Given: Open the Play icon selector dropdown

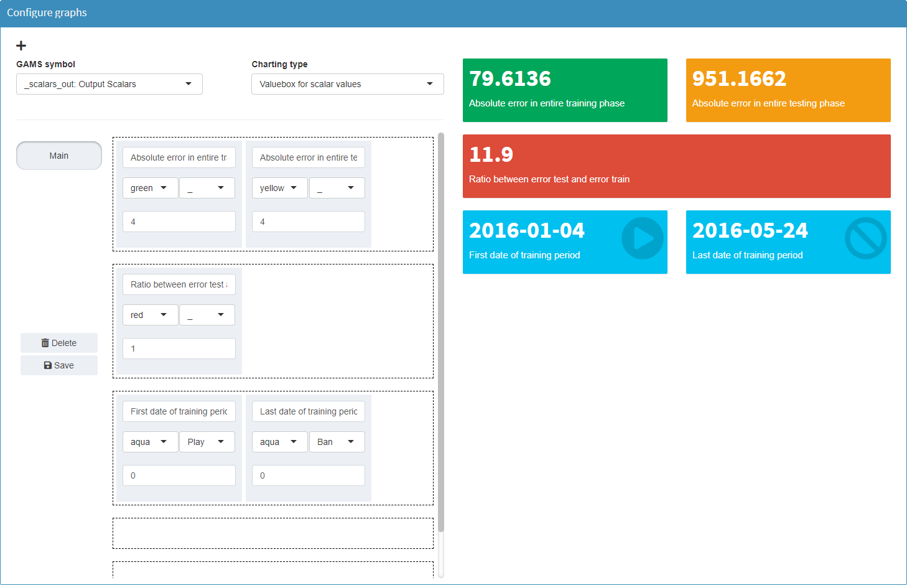Looking at the screenshot, I should pos(207,441).
